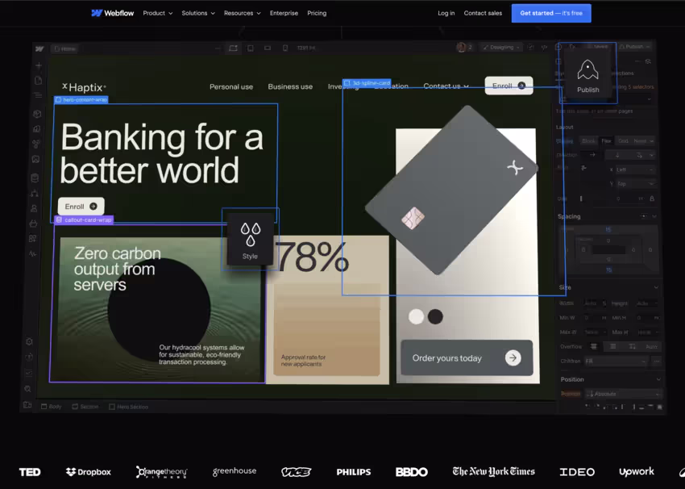Pick the black card color swatch

coord(435,316)
